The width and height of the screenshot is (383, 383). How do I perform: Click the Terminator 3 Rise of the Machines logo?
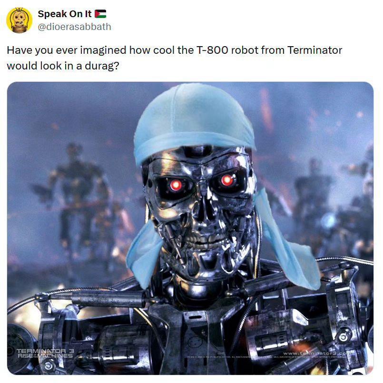coord(45,354)
